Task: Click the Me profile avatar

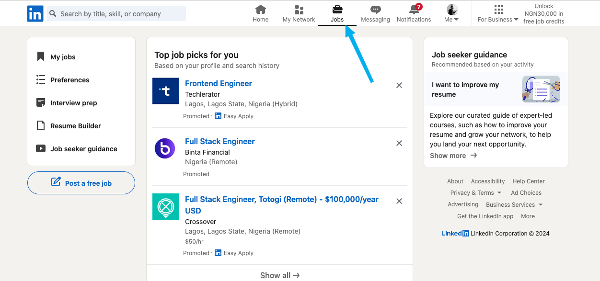Action: tap(452, 10)
